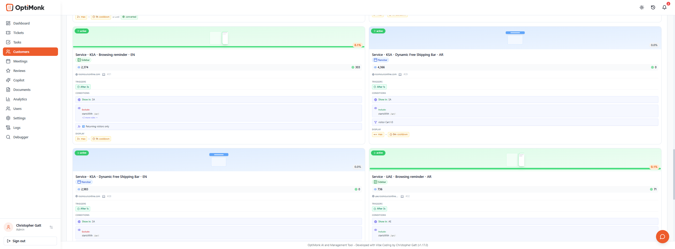The height and width of the screenshot is (249, 675).
Task: Click Nanobar tag on KSA Shipping Bar AR
Action: pyautogui.click(x=380, y=60)
